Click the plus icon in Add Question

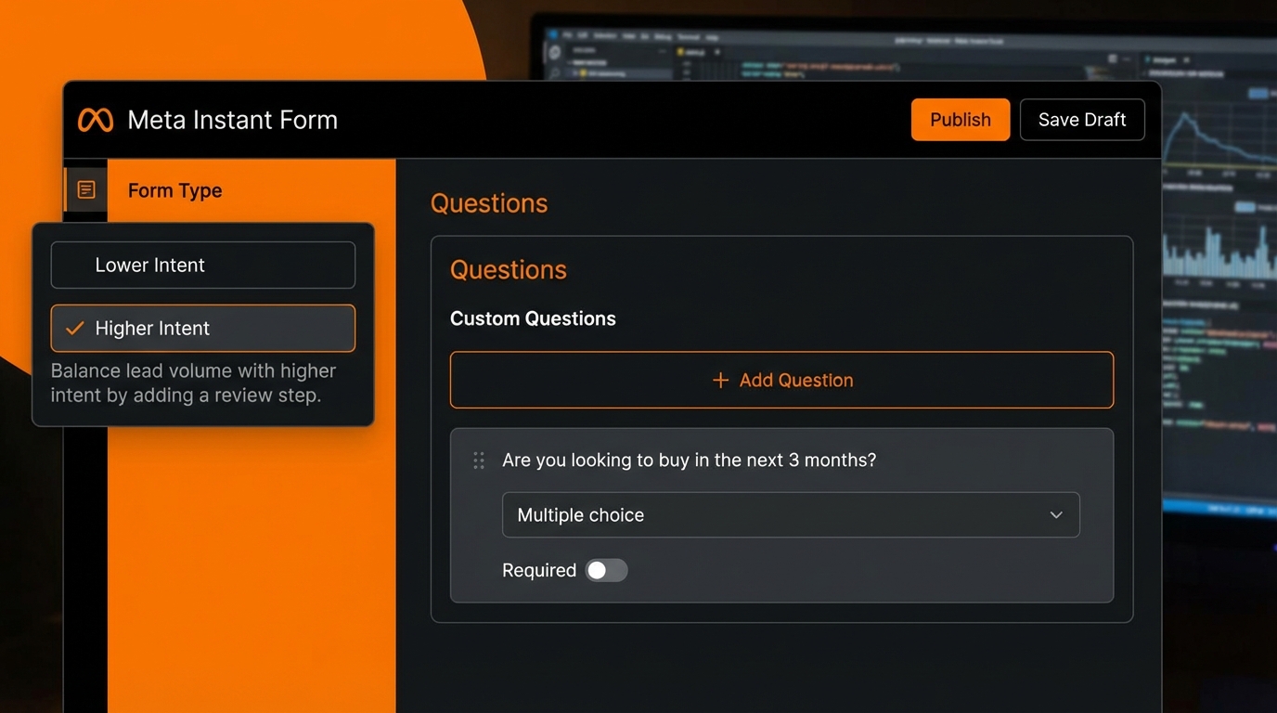click(x=720, y=381)
